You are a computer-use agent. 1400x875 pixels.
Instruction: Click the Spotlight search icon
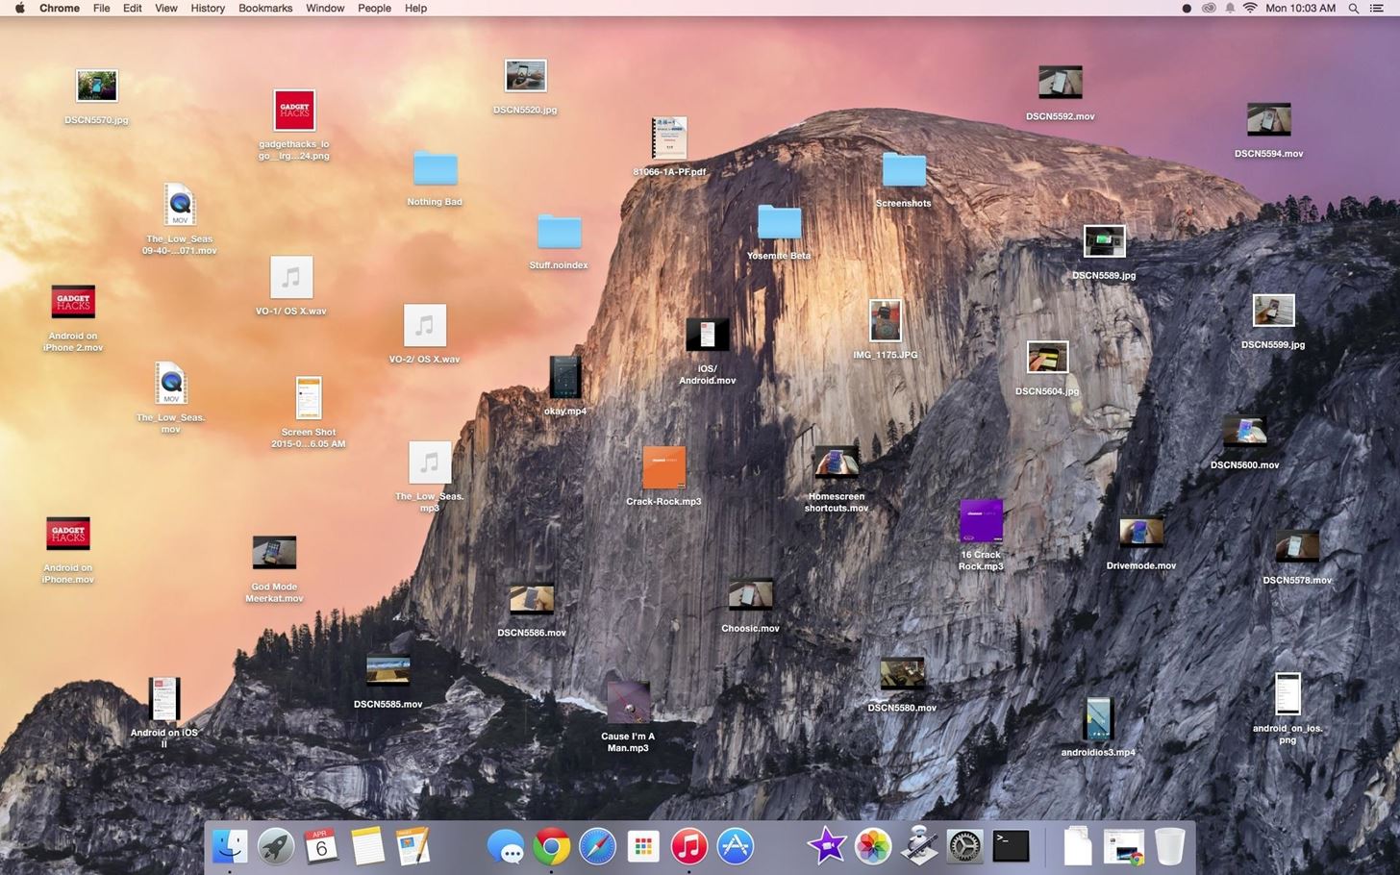tap(1353, 8)
